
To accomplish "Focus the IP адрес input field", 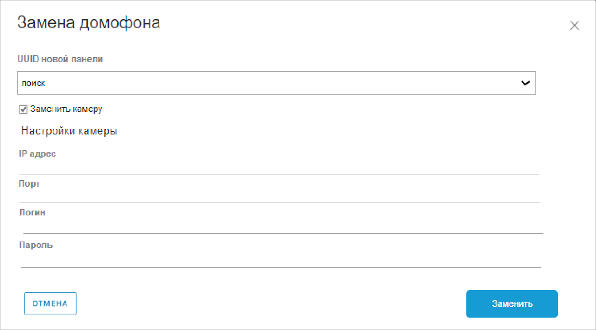I will (x=279, y=167).
